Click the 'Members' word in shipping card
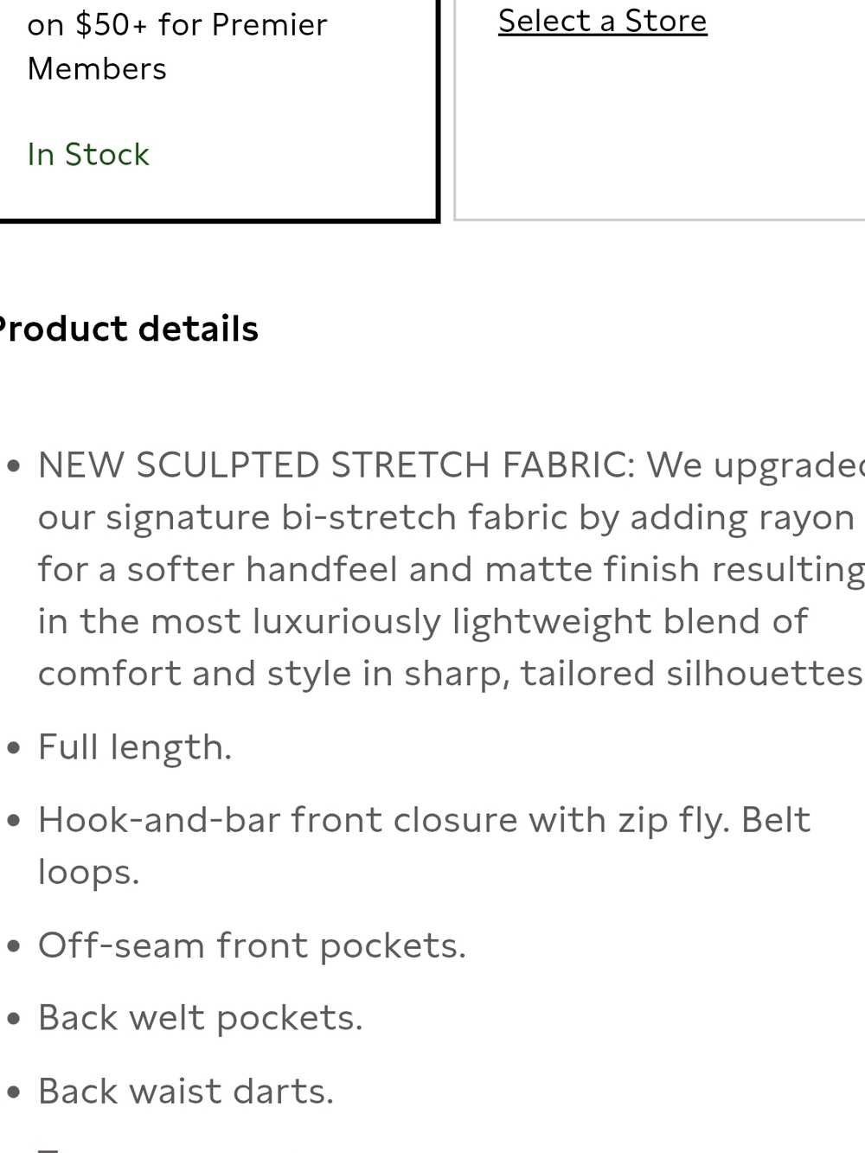Image resolution: width=865 pixels, height=1153 pixels. (97, 68)
